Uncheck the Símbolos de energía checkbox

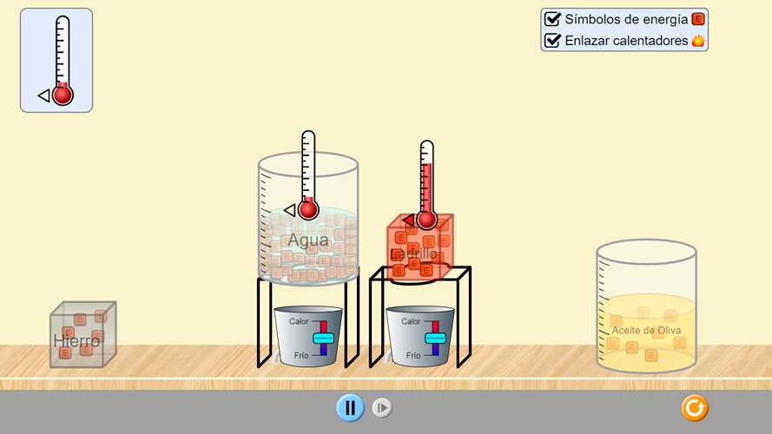[551, 19]
